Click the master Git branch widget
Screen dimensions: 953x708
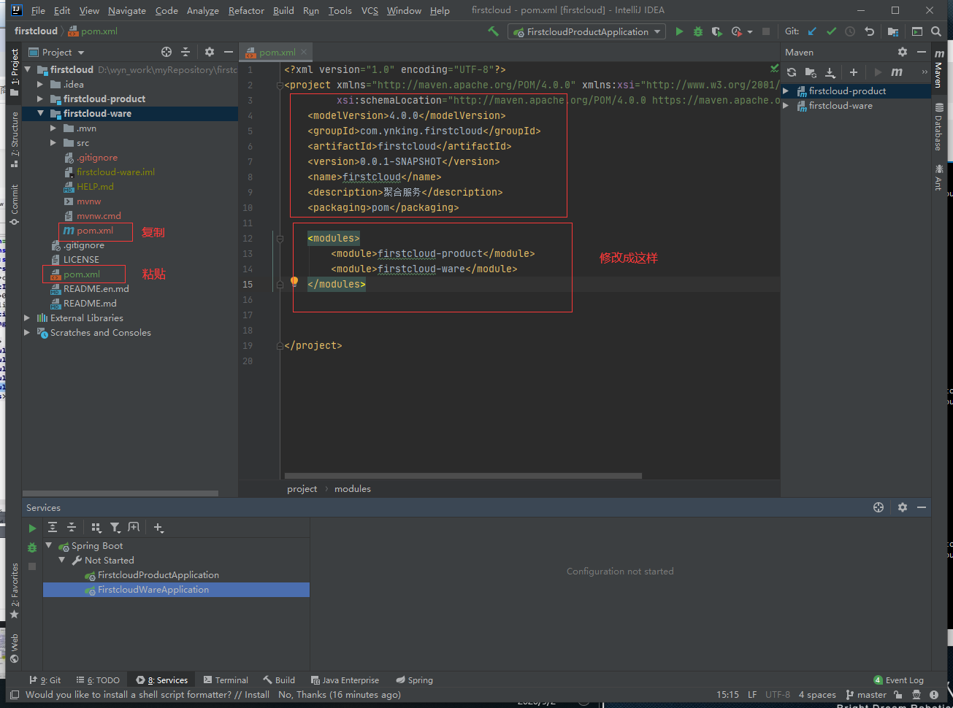[866, 694]
